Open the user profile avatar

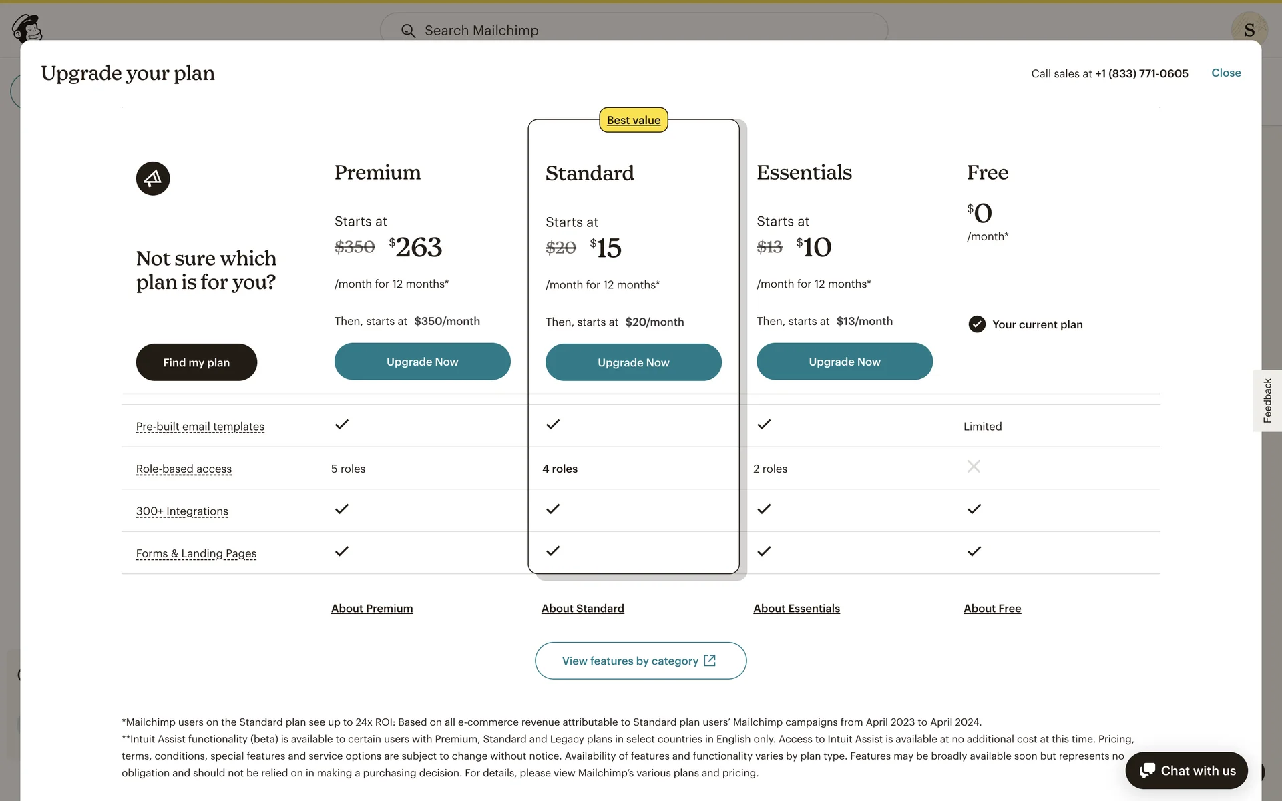pyautogui.click(x=1249, y=29)
